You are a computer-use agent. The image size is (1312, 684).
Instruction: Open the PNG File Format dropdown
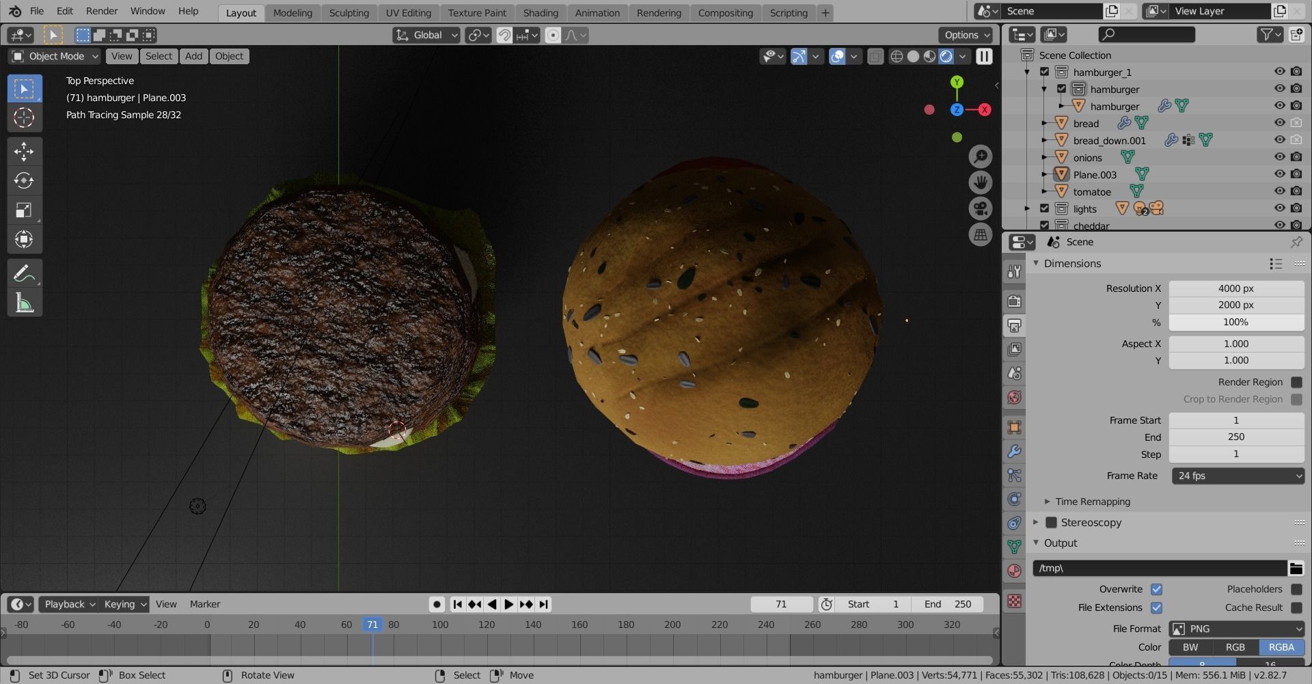1238,629
